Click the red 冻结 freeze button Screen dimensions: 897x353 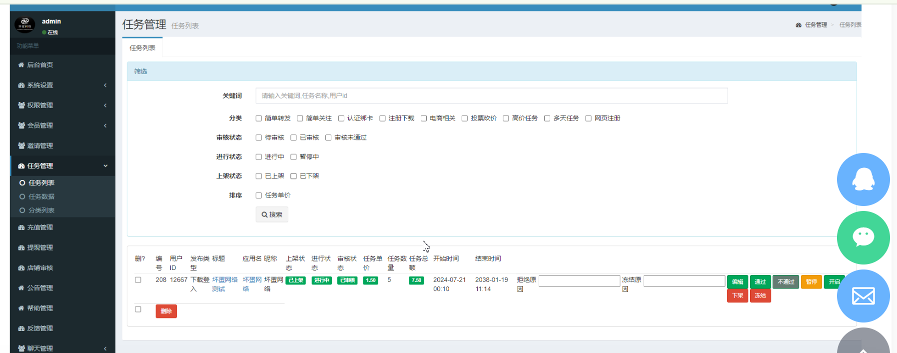pyautogui.click(x=760, y=295)
